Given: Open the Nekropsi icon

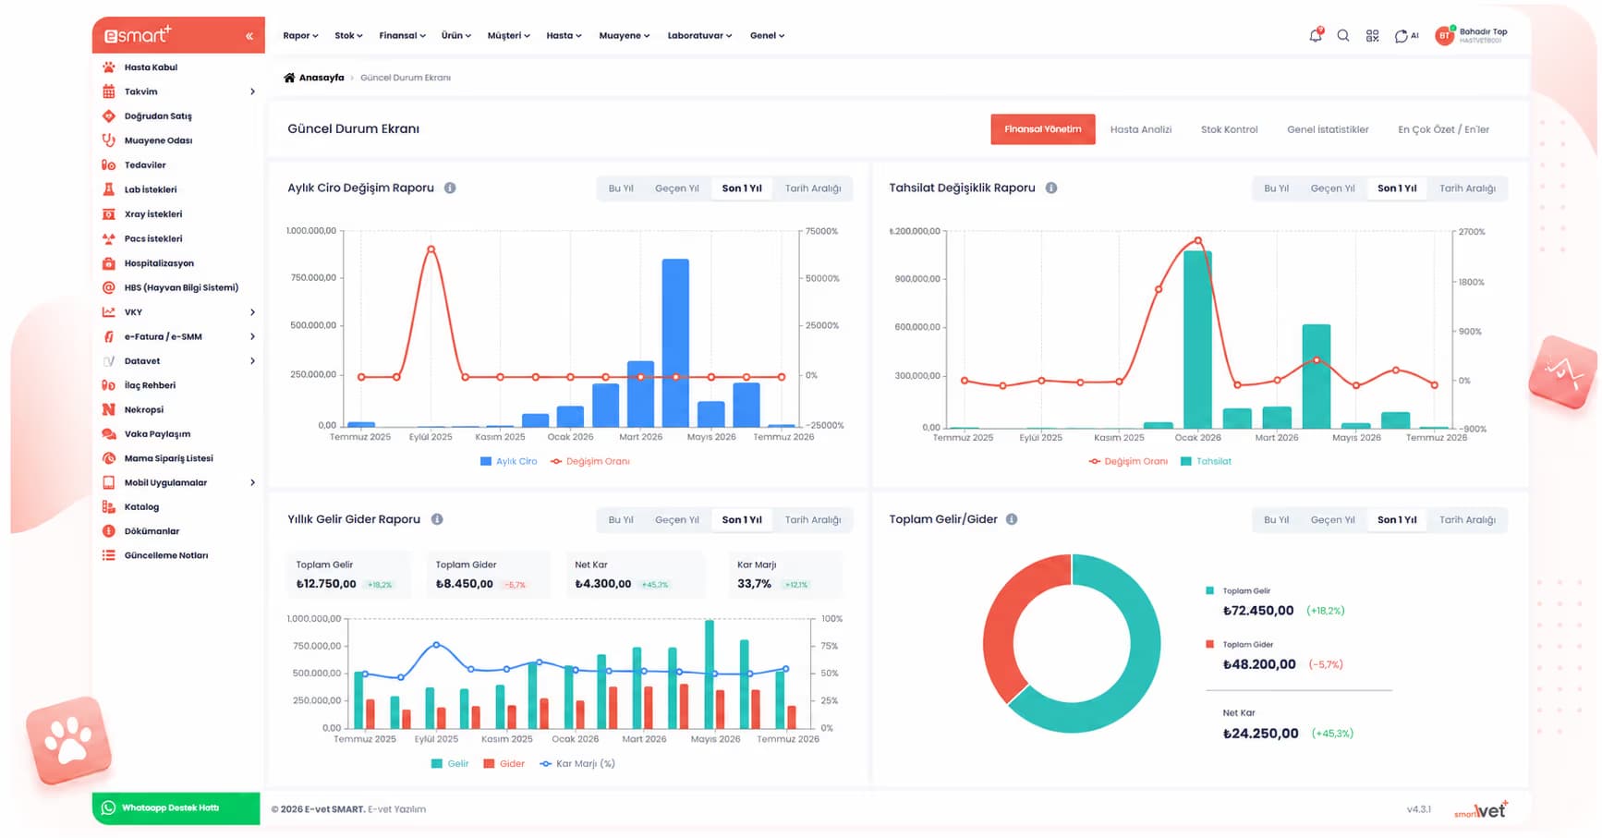Looking at the screenshot, I should coord(109,409).
